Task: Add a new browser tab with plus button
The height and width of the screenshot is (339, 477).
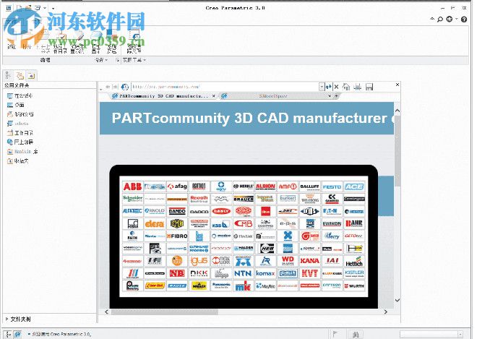Action: (x=337, y=96)
